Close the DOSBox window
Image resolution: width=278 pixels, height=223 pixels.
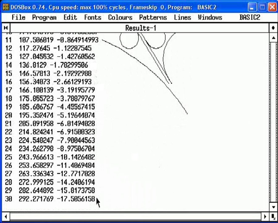(x=272, y=7)
